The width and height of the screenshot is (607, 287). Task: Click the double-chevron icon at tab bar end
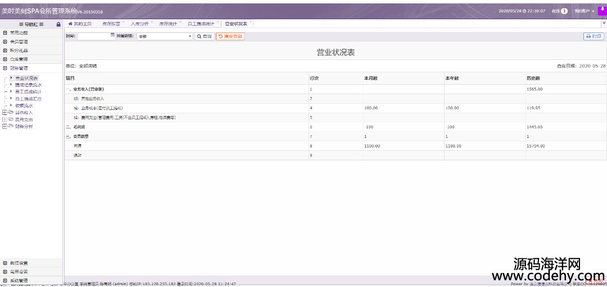(x=604, y=24)
